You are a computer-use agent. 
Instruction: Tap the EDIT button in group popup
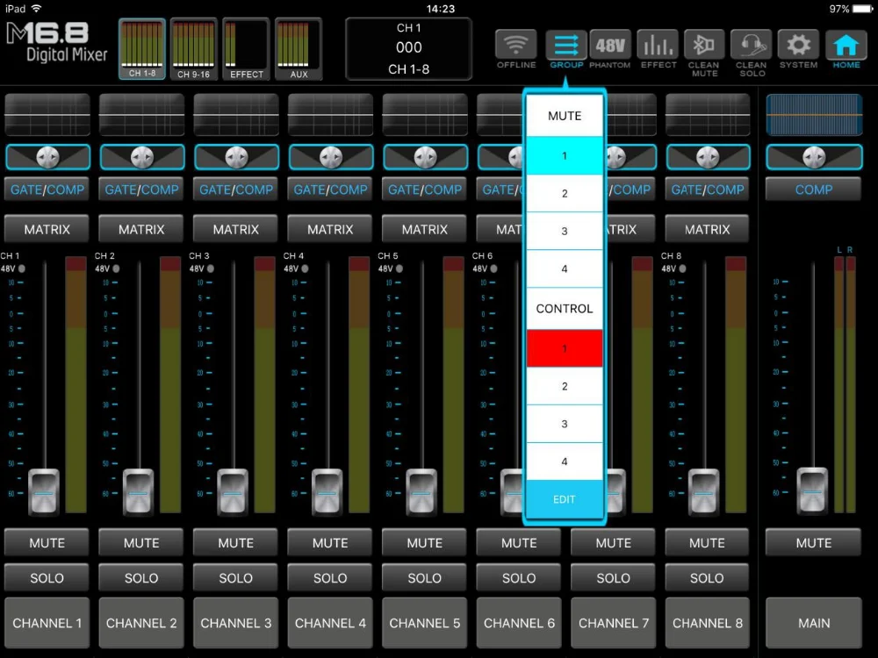click(565, 499)
